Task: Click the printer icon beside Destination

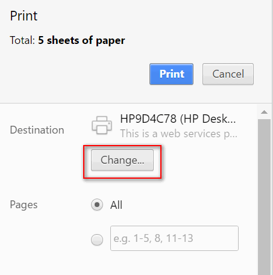Action: [102, 125]
